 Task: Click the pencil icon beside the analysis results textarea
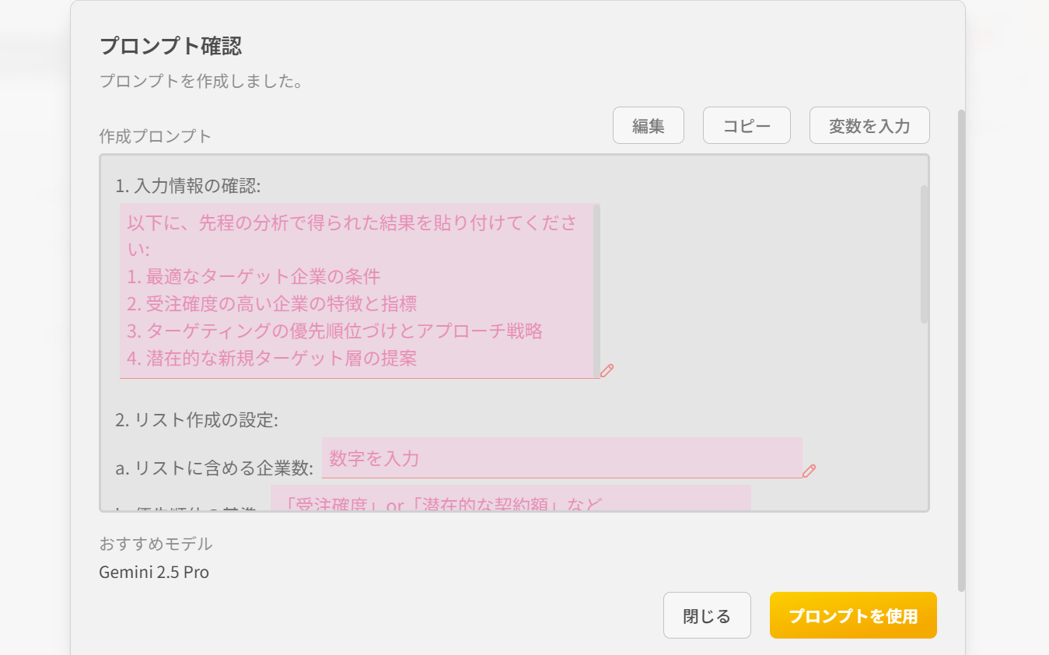coord(607,370)
